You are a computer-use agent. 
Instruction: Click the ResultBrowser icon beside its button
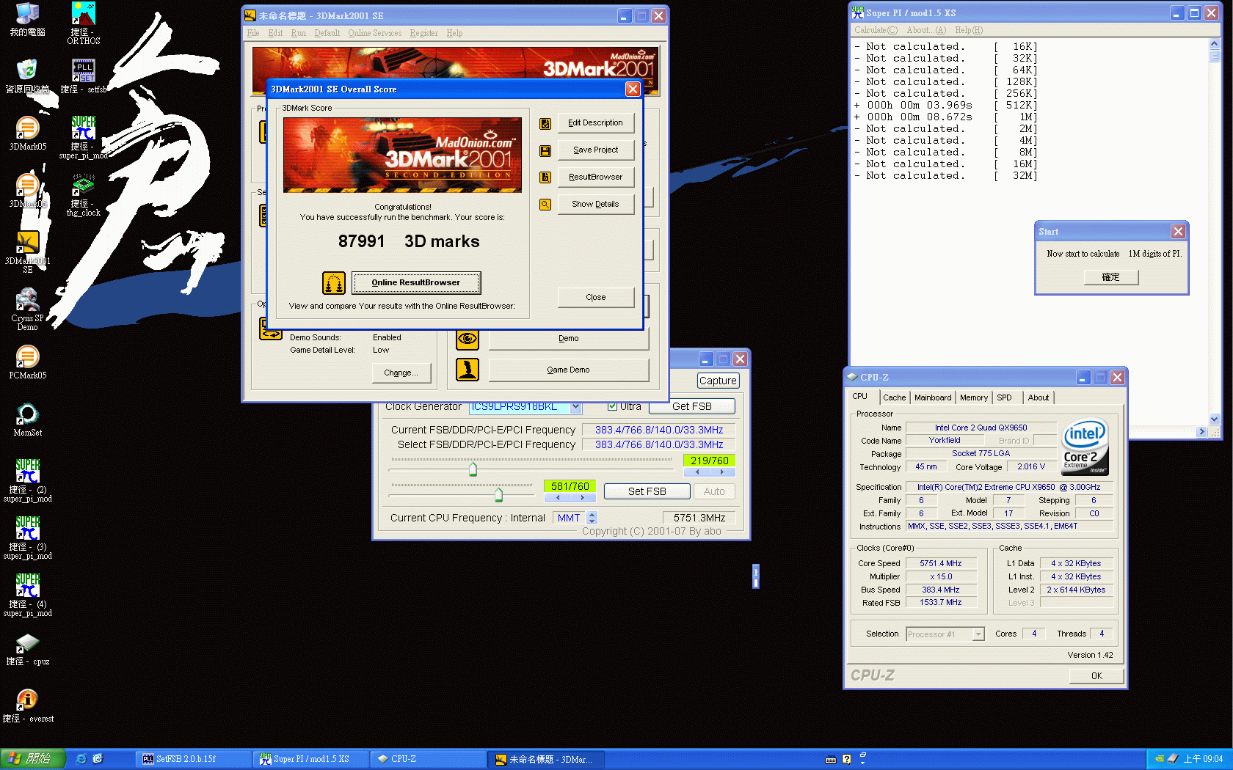click(x=545, y=177)
